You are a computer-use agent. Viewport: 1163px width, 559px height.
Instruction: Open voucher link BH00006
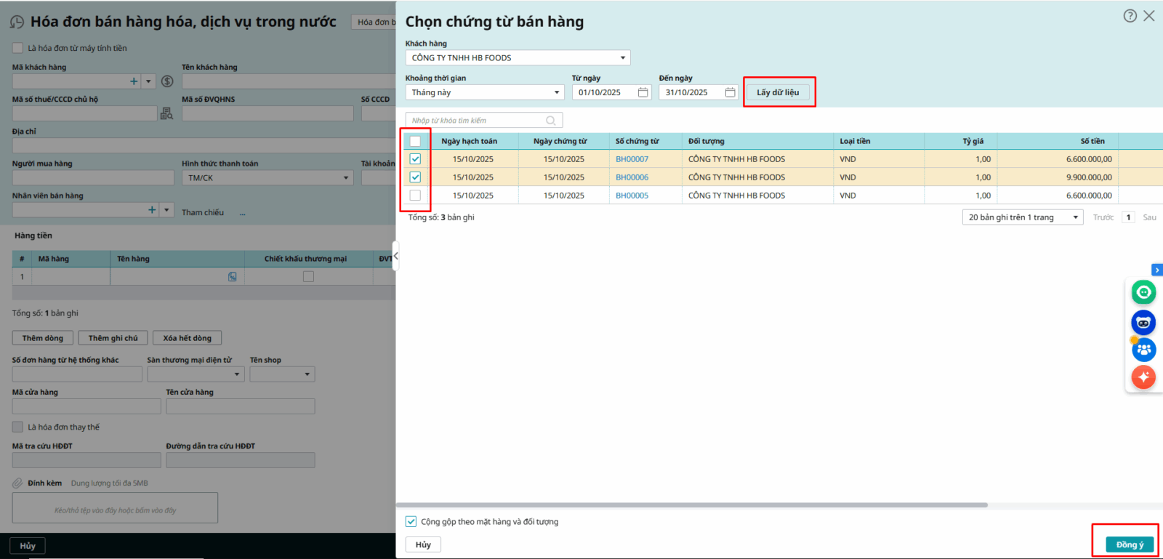click(632, 177)
